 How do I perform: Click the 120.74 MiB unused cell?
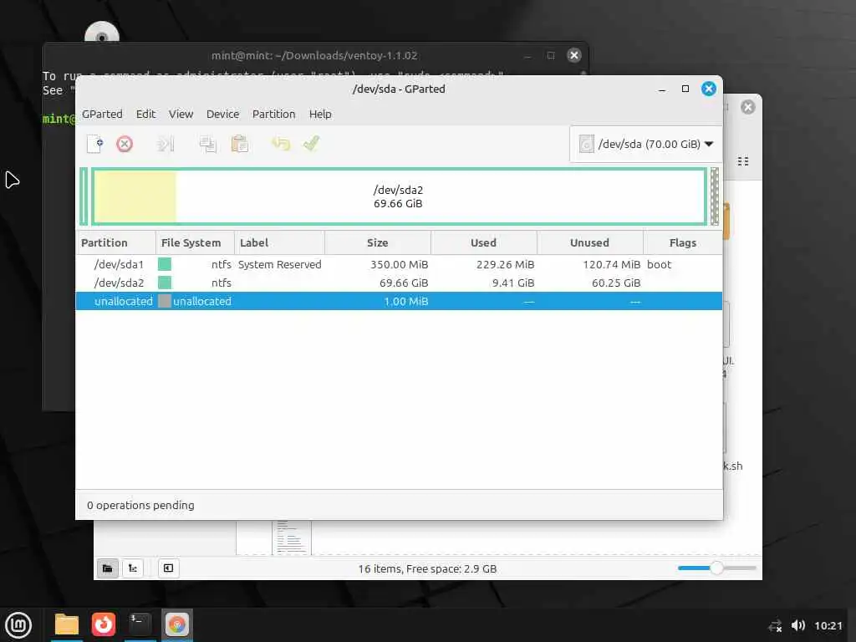[611, 264]
